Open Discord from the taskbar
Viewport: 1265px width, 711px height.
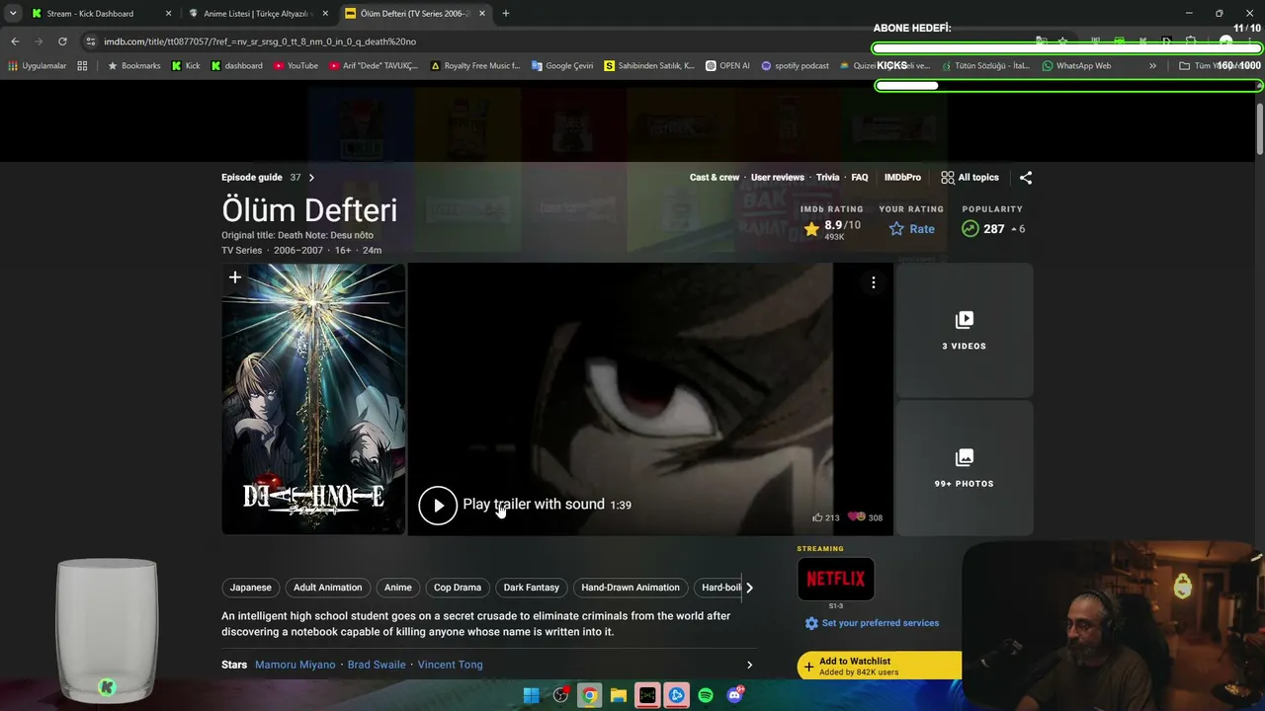pyautogui.click(x=734, y=695)
